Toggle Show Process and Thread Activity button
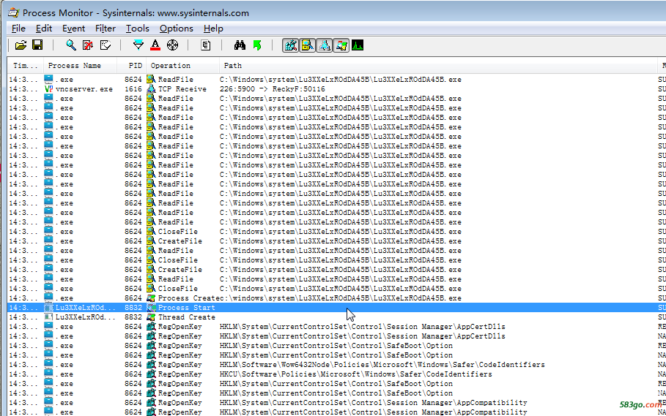 coord(341,45)
